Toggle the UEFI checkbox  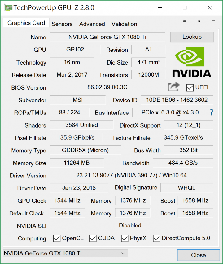(x=190, y=87)
